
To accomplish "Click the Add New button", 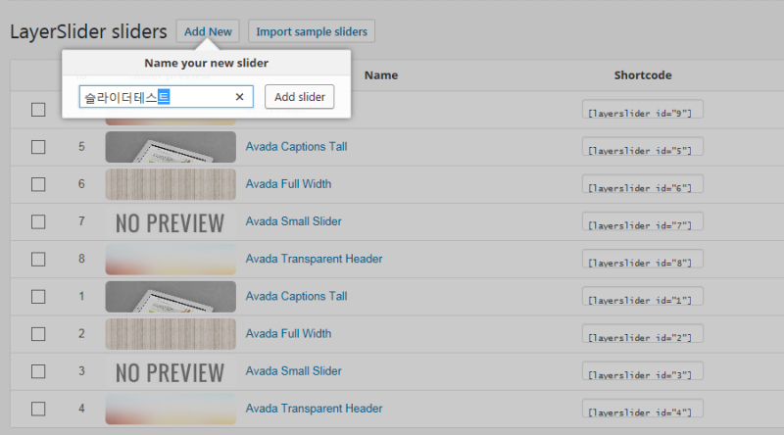I will pos(208,31).
